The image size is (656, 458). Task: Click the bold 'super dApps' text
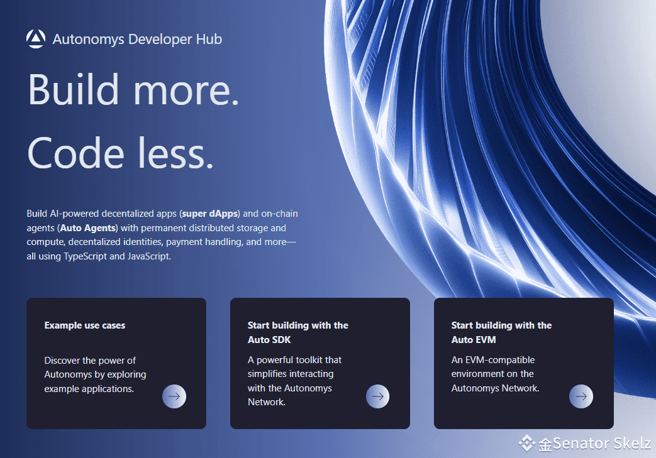pos(210,214)
